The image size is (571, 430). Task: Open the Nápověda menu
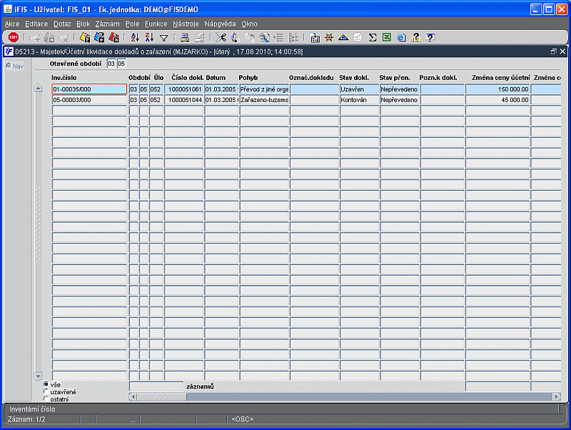[220, 24]
